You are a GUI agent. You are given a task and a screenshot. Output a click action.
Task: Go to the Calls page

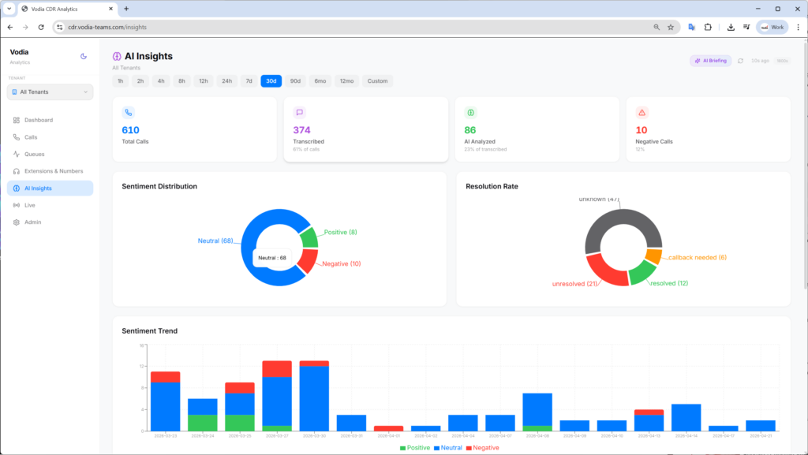pyautogui.click(x=50, y=137)
